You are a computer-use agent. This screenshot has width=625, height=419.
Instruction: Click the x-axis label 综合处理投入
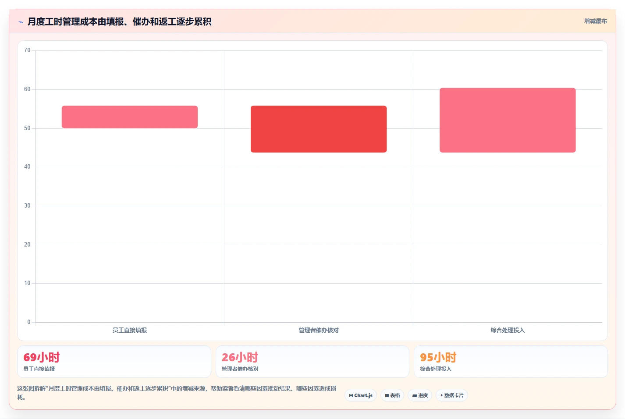click(508, 330)
